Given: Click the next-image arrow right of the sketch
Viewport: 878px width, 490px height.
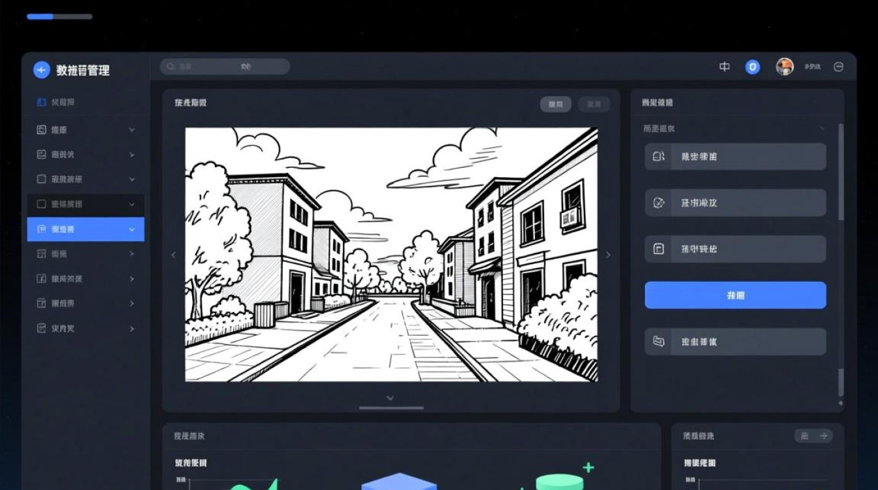Looking at the screenshot, I should pos(608,255).
